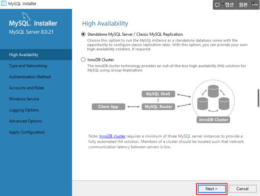Click the MySQL Shell diagram box
The height and width of the screenshot is (196, 260).
point(158,94)
